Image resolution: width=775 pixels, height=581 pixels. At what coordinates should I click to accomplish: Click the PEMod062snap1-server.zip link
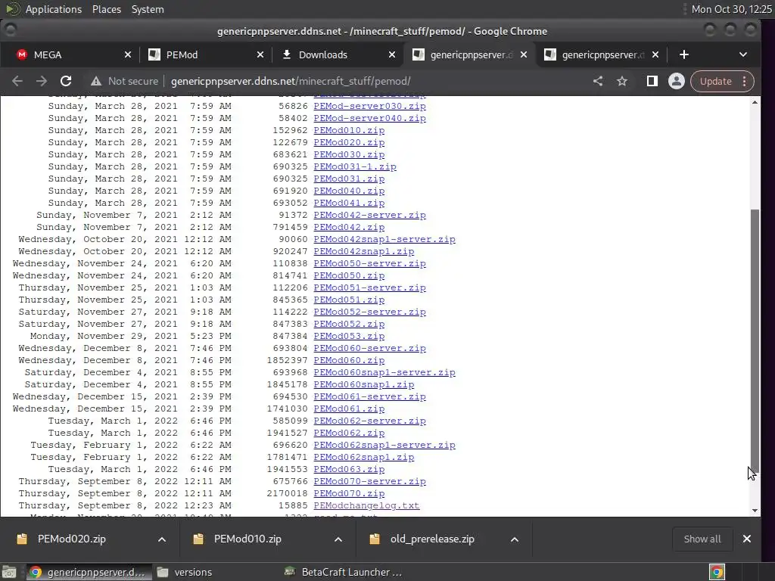pyautogui.click(x=384, y=445)
